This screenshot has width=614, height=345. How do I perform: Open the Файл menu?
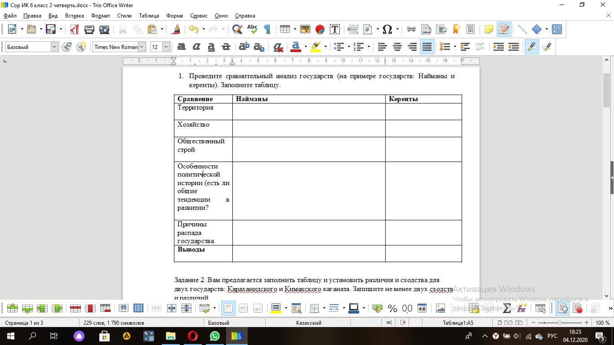point(10,16)
